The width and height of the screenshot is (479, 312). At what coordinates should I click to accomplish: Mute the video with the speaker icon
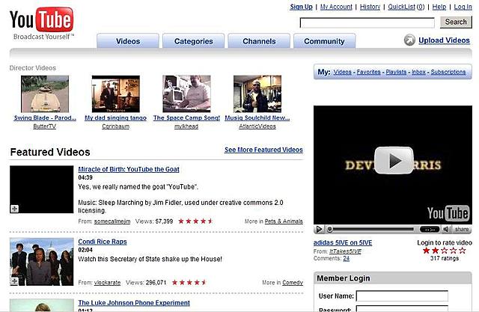click(x=446, y=229)
